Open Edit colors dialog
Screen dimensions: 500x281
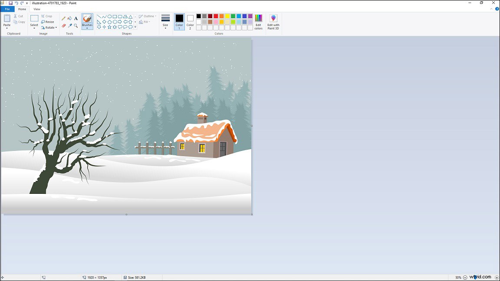click(258, 22)
